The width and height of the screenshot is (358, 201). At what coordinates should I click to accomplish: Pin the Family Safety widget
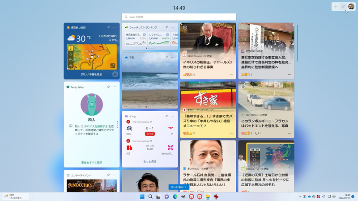pos(108,87)
